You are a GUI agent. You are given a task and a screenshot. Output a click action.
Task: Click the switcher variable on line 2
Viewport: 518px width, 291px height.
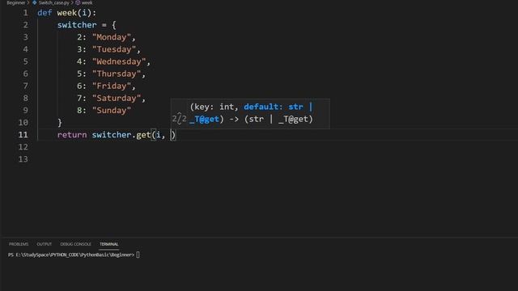point(77,25)
